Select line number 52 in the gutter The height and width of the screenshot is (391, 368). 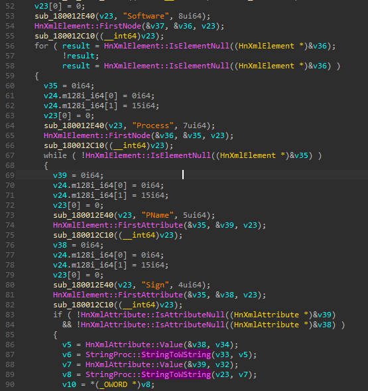[x=10, y=6]
